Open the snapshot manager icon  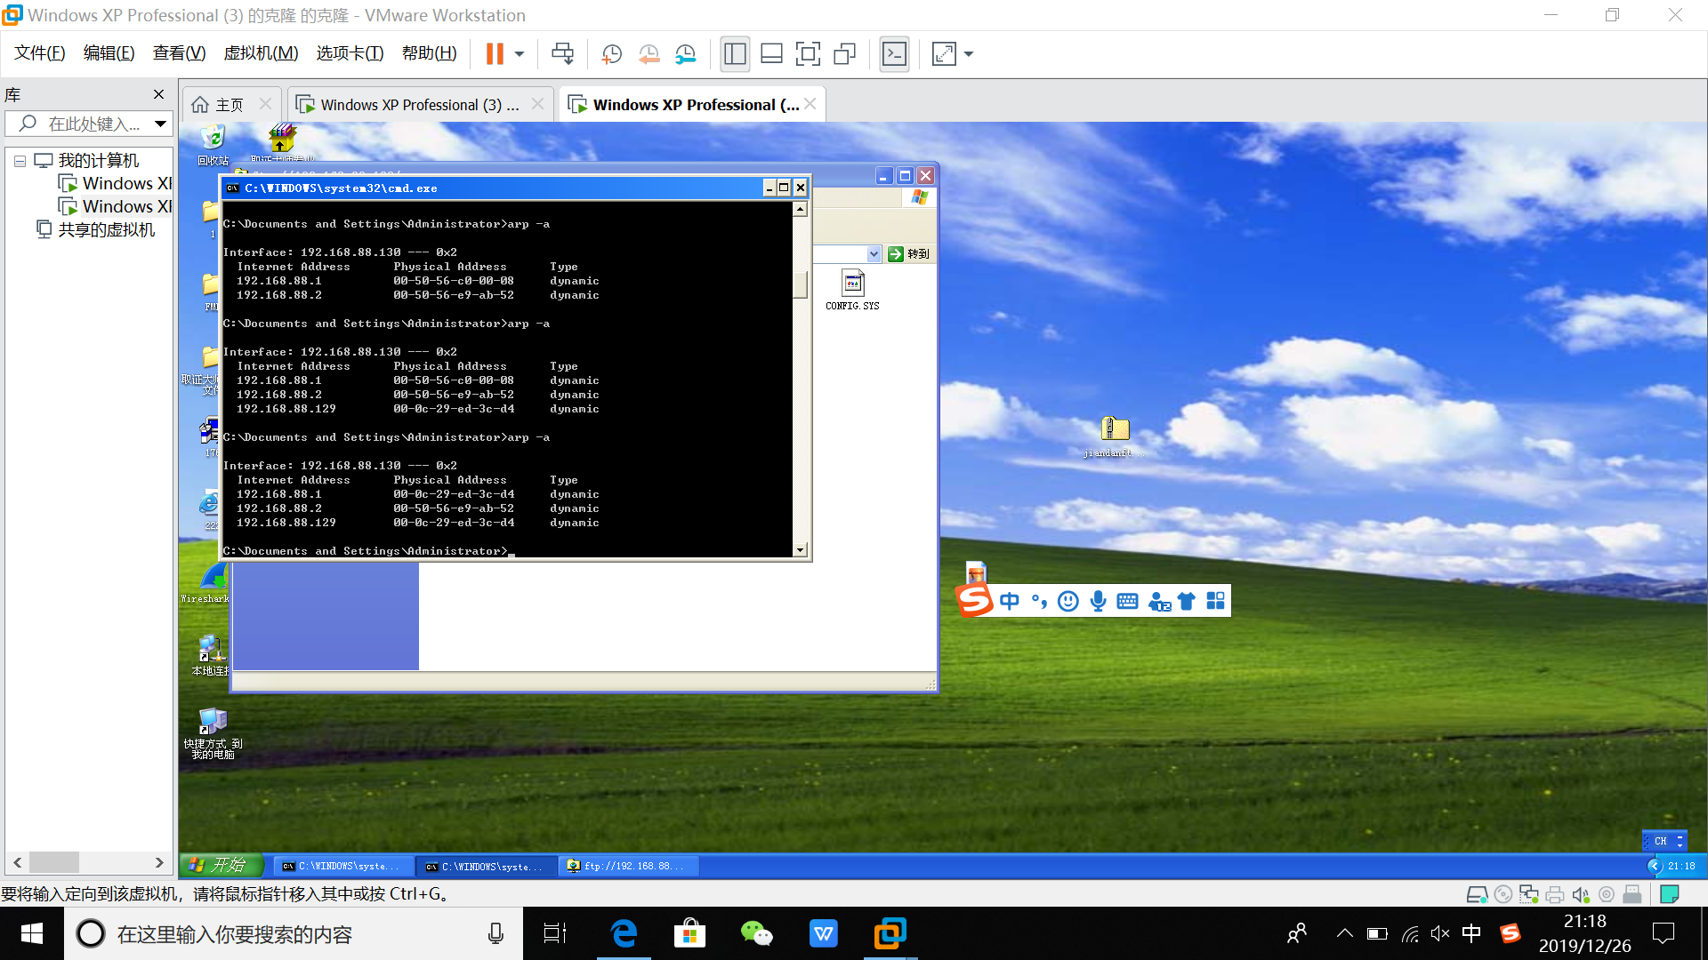point(685,54)
